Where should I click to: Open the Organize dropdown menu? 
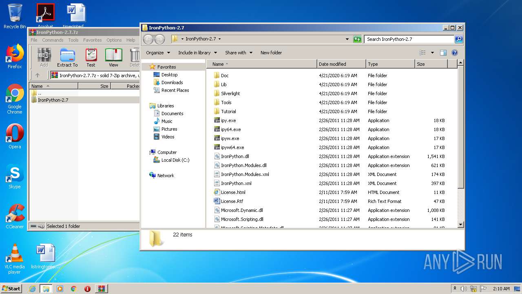158,53
